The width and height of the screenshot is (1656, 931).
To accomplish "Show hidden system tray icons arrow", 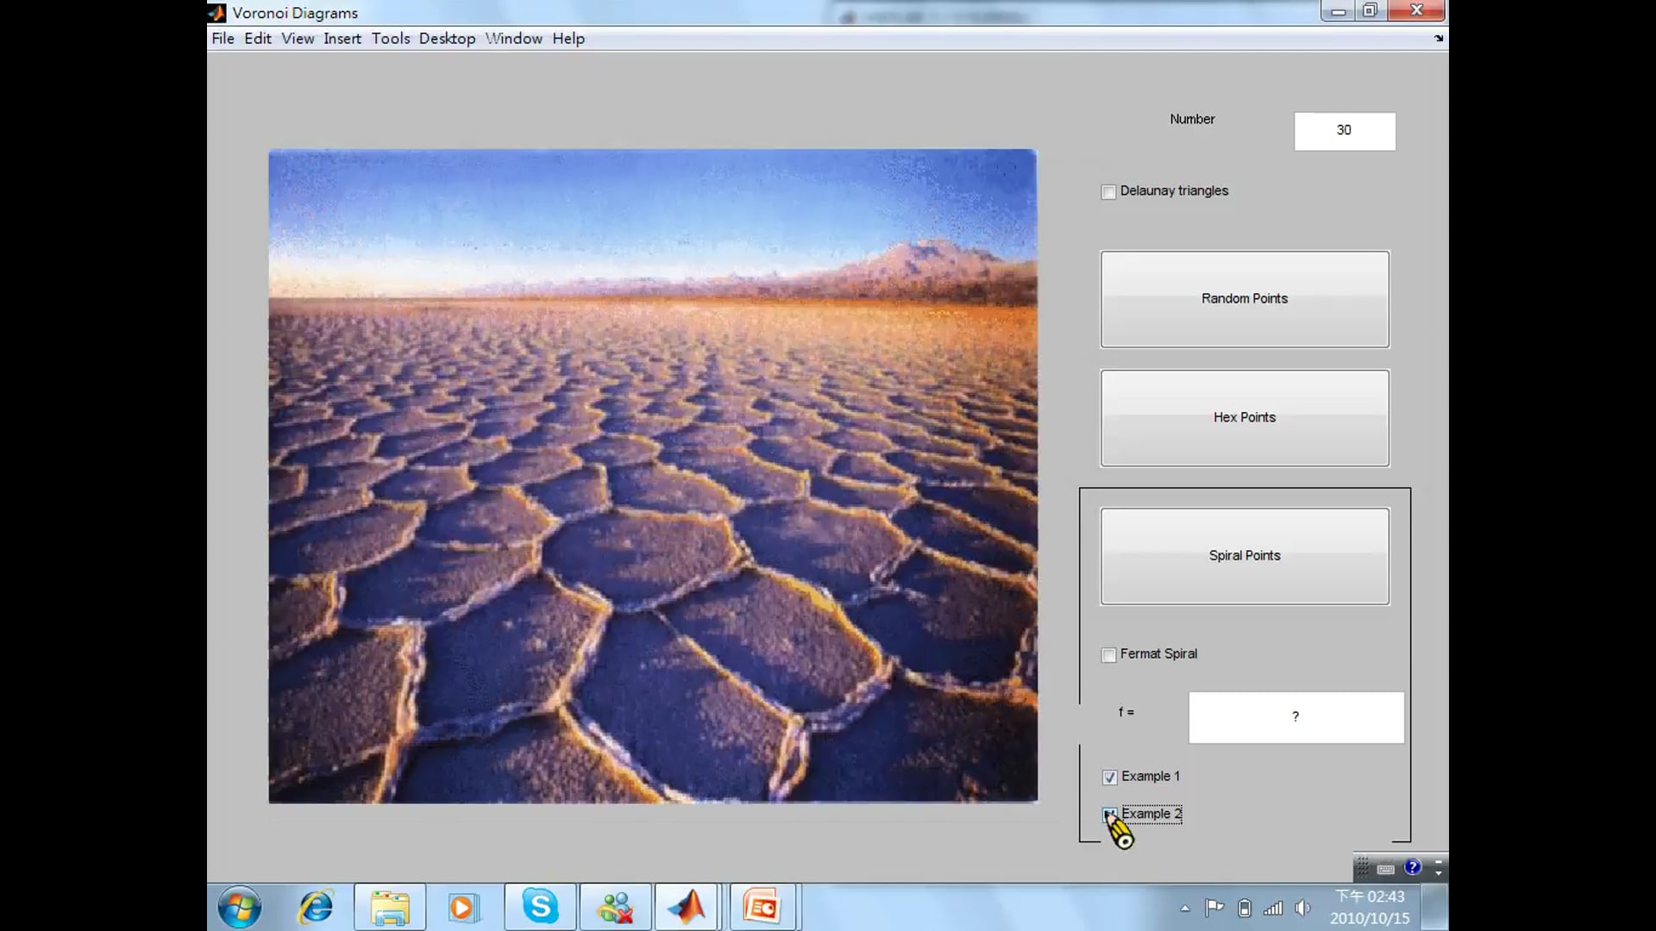I will pyautogui.click(x=1185, y=908).
